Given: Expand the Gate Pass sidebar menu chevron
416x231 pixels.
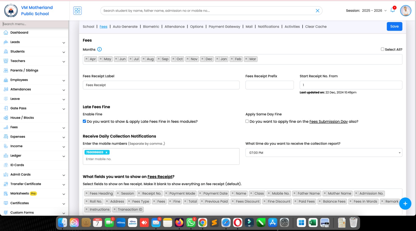Looking at the screenshot, I should pyautogui.click(x=64, y=109).
